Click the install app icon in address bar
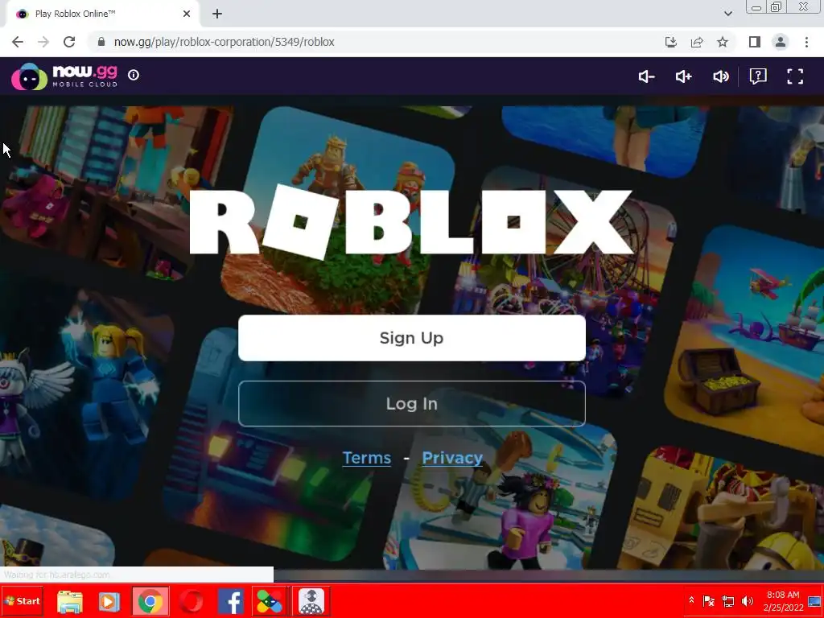The width and height of the screenshot is (824, 618). 671,42
